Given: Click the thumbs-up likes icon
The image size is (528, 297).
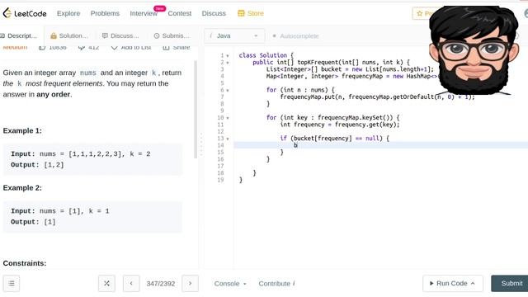Looking at the screenshot, I should (x=42, y=48).
